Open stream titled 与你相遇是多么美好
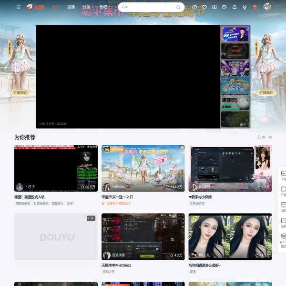This screenshot has width=286, height=286. coord(204,266)
